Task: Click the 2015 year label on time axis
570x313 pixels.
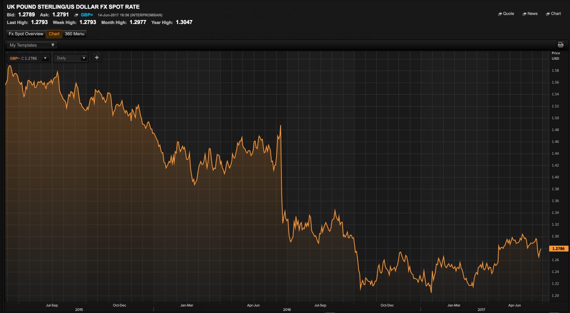Action: [x=79, y=309]
